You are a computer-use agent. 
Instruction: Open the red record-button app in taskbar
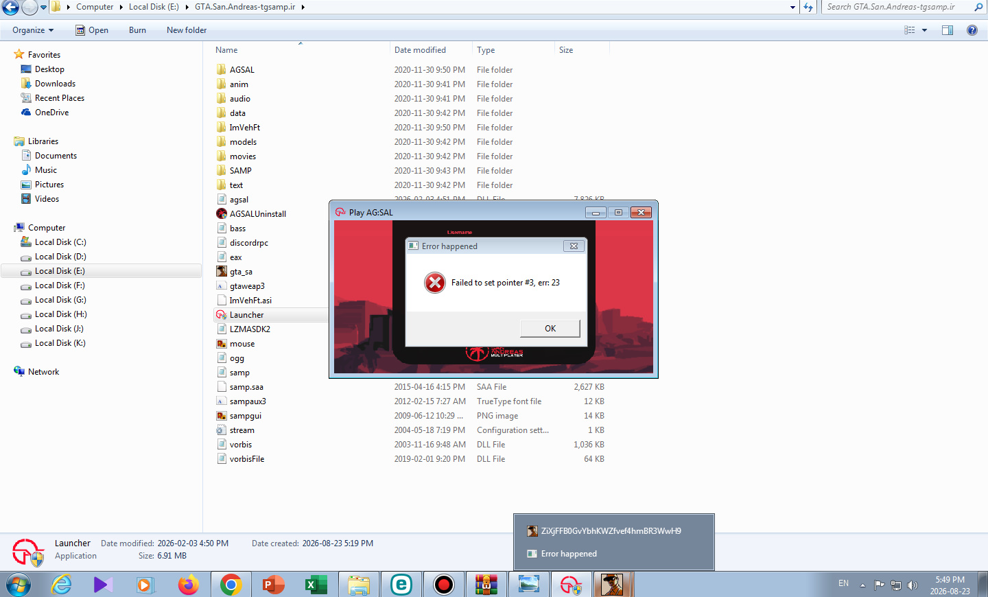[443, 585]
